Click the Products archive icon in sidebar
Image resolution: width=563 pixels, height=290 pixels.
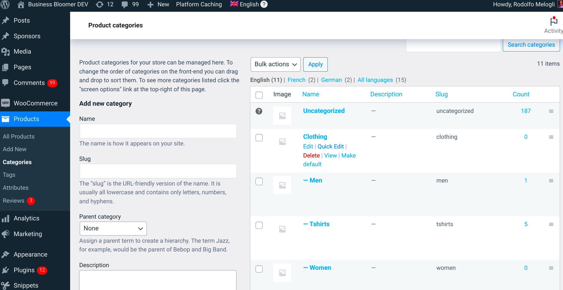pyautogui.click(x=5, y=119)
